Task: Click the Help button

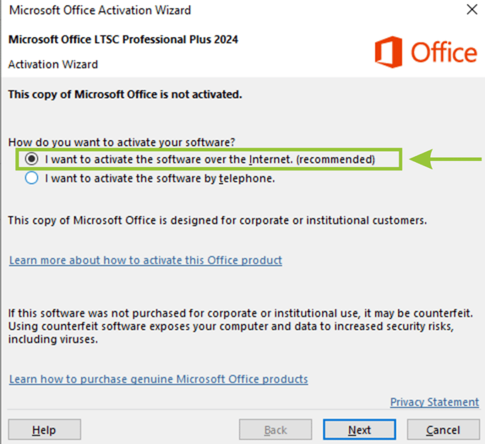Action: [45, 429]
